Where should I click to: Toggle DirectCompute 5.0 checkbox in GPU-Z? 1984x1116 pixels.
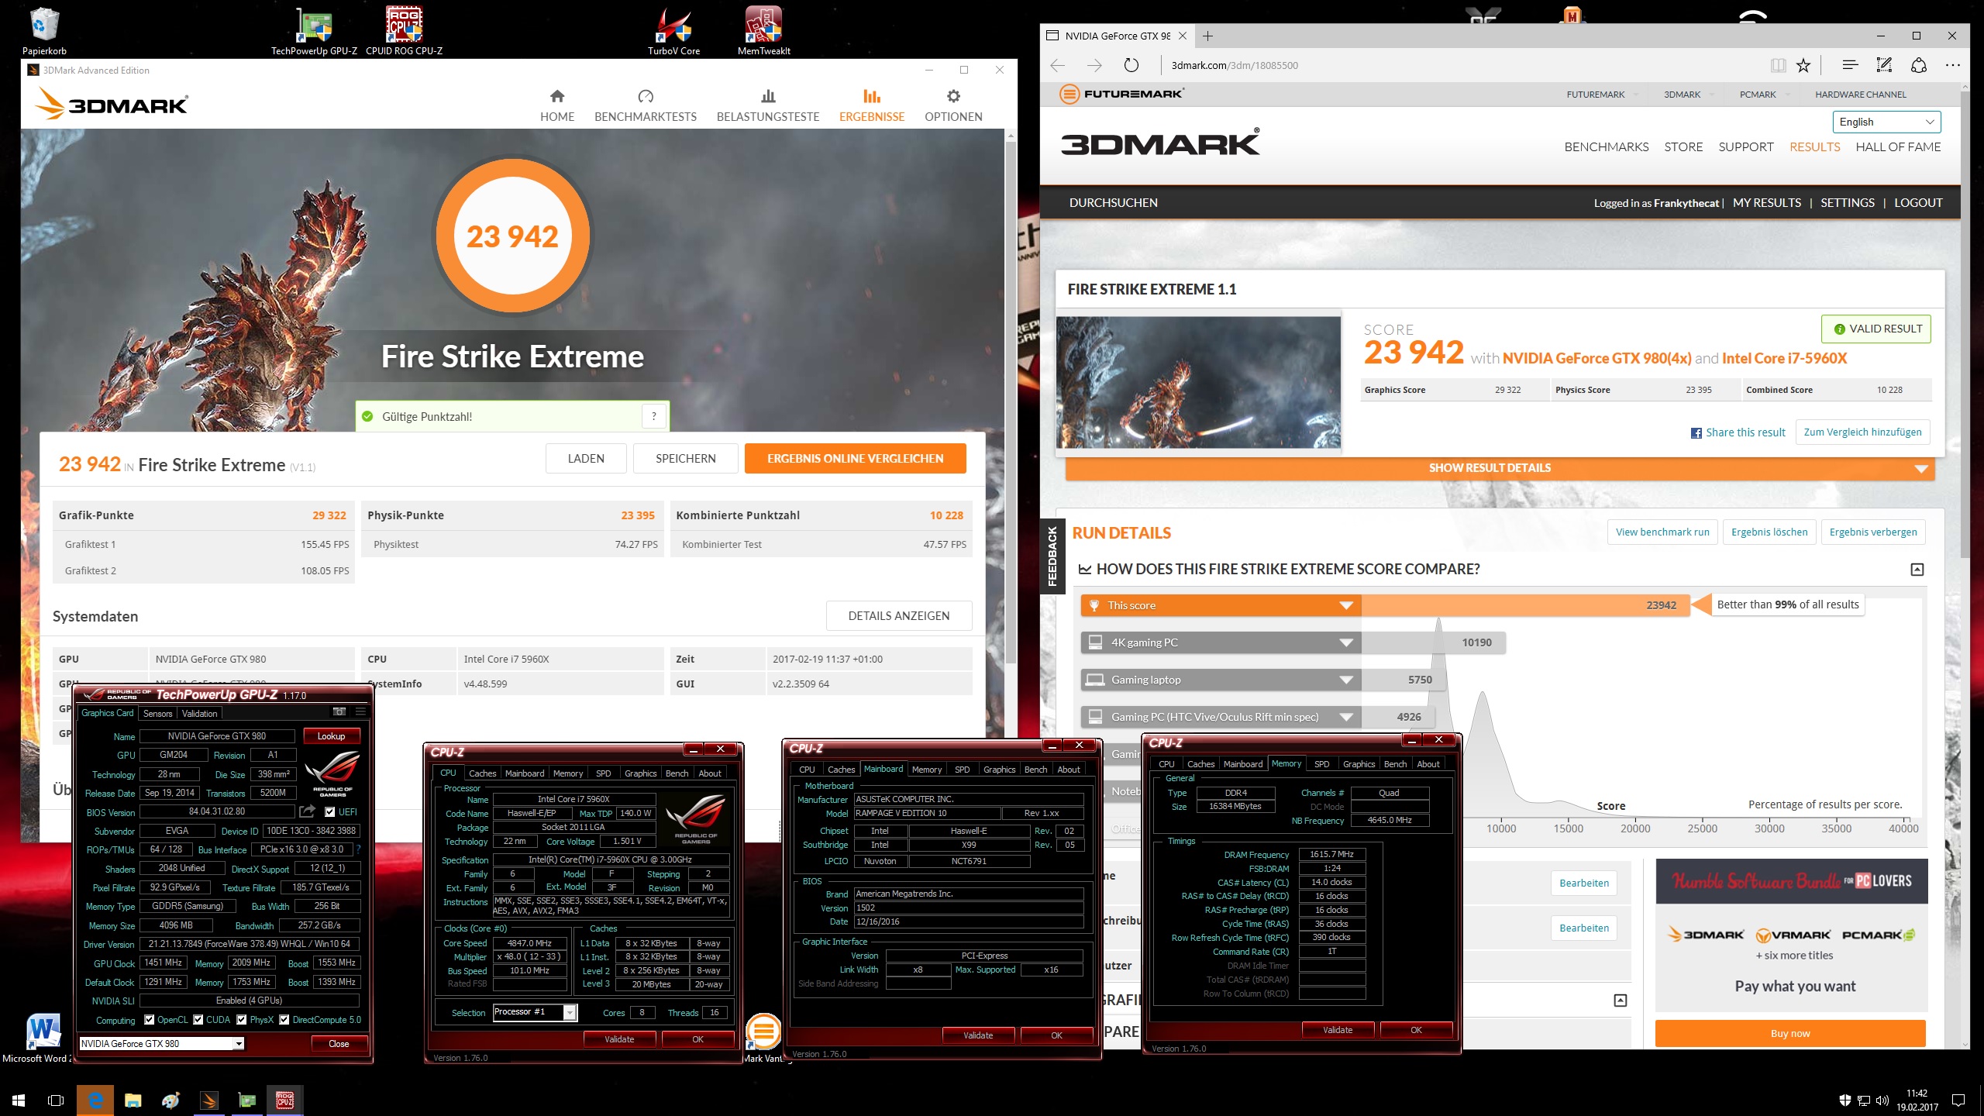[284, 1020]
